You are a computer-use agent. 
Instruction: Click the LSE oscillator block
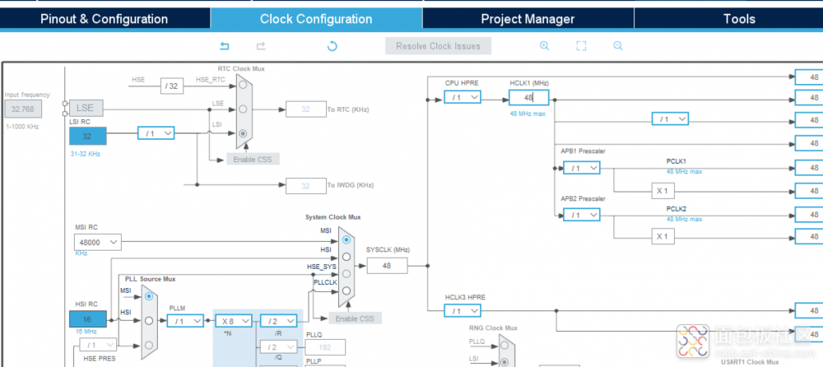click(x=86, y=108)
